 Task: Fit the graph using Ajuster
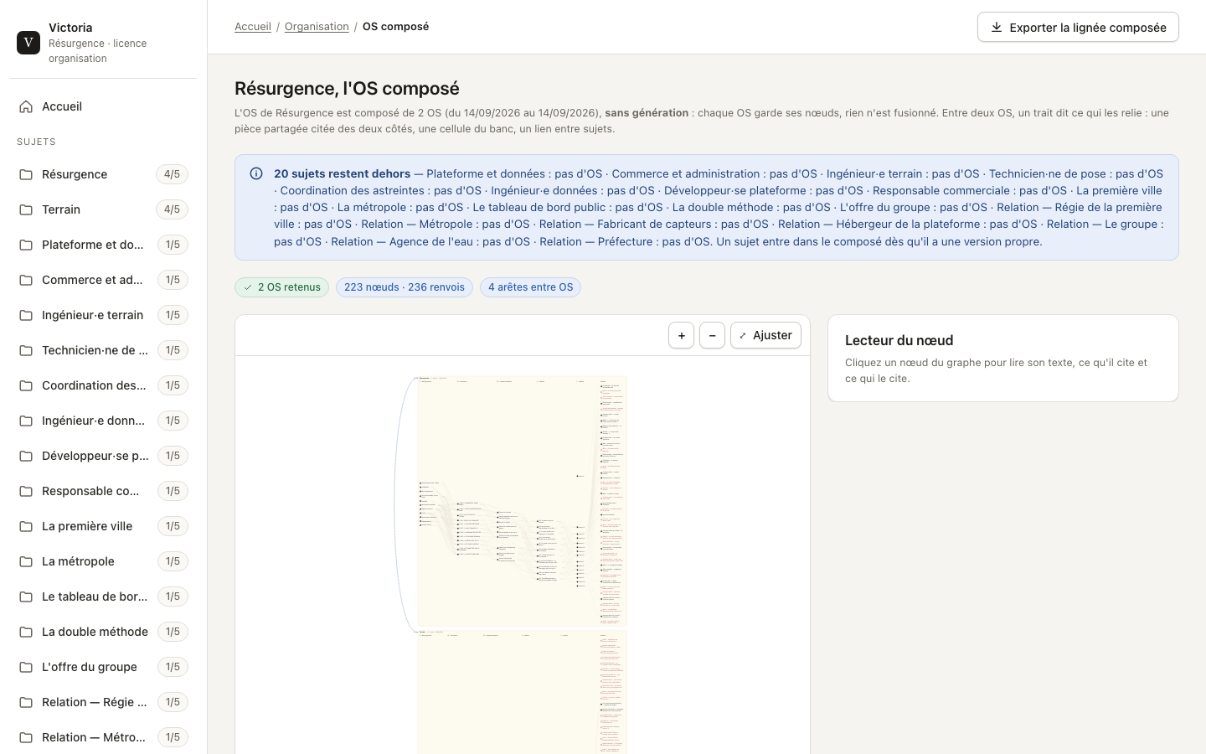[x=765, y=335]
